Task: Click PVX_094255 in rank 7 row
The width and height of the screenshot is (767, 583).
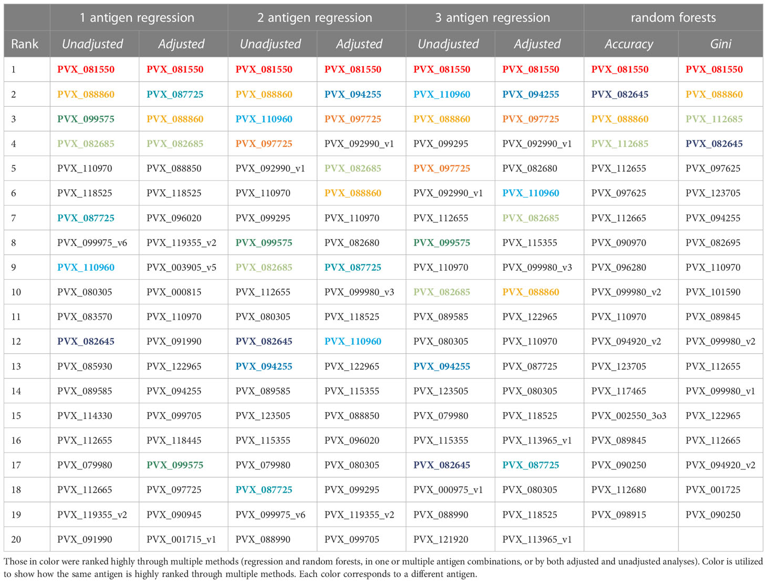Action: pyautogui.click(x=713, y=218)
